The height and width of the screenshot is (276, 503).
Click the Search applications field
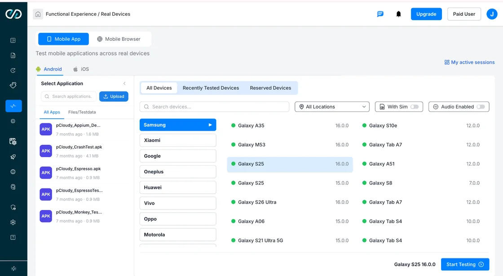[69, 96]
